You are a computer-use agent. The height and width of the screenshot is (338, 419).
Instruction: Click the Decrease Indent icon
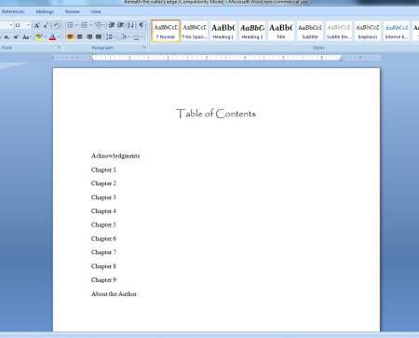click(111, 25)
